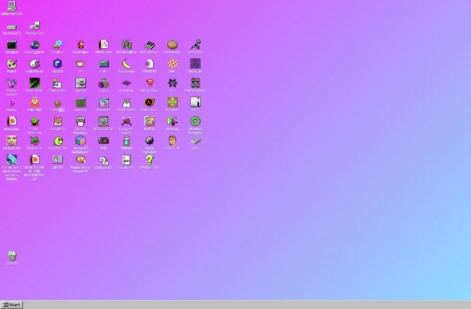Open the System (C:) drive
This screenshot has height=309, width=471.
tap(11, 27)
